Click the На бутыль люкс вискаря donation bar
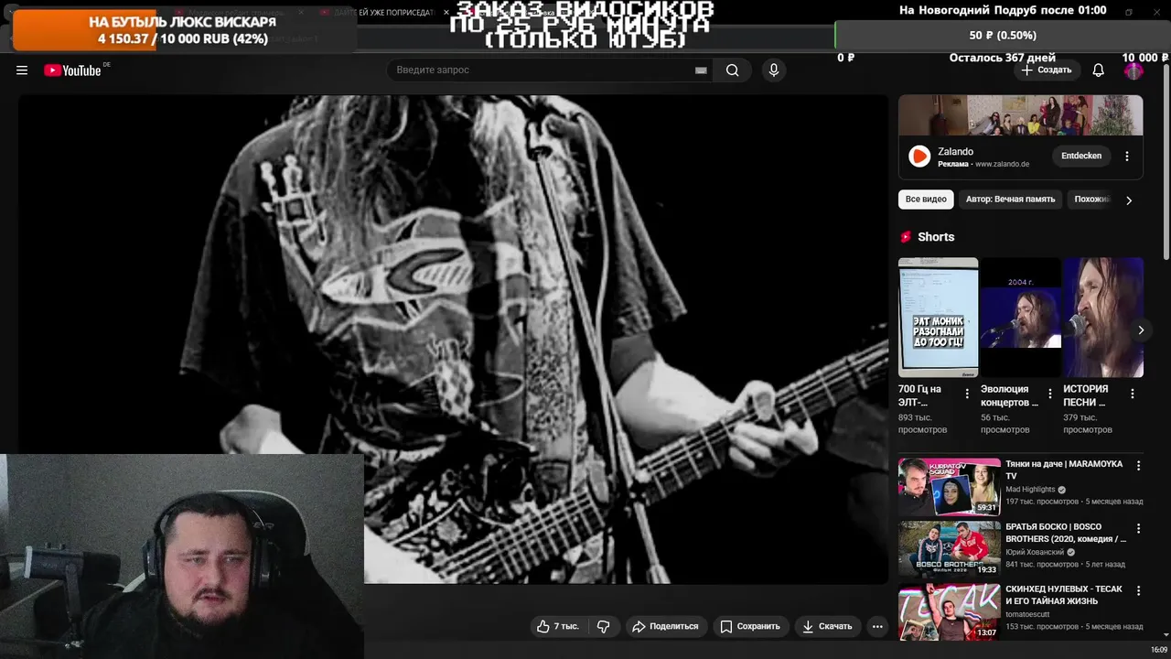The height and width of the screenshot is (659, 1171). 183,30
